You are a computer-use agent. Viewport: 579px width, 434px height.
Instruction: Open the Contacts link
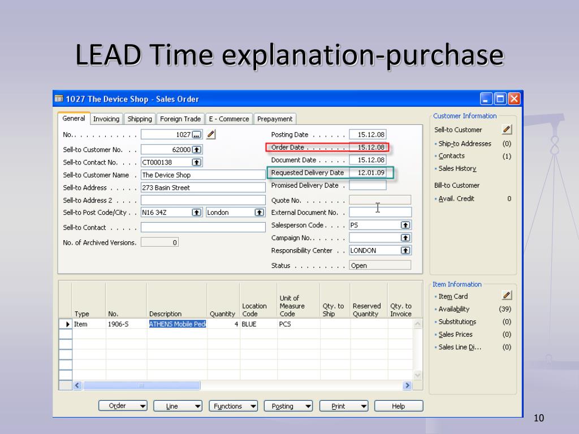click(451, 156)
